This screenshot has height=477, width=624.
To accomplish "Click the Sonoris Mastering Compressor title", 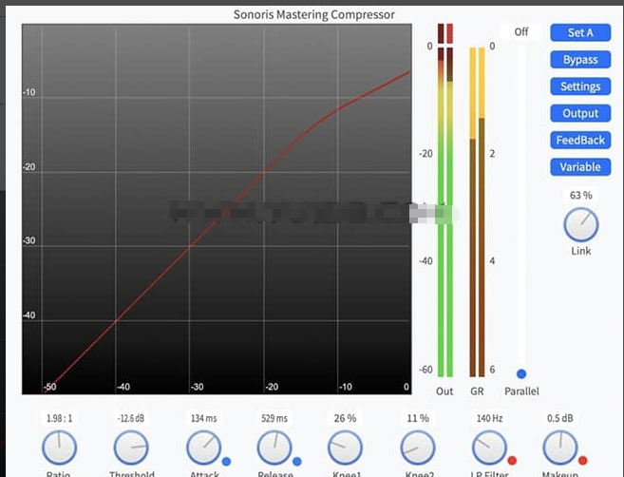I will 314,15.
